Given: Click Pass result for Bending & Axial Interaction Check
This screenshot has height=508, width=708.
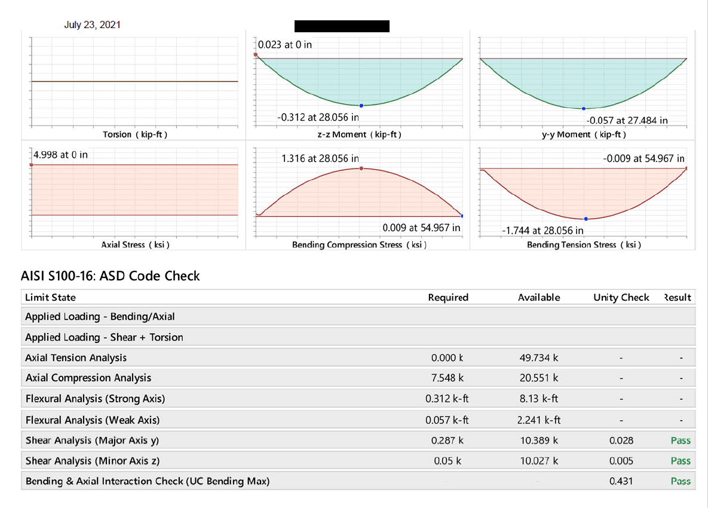Looking at the screenshot, I should coord(680,481).
